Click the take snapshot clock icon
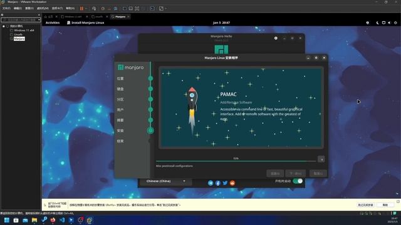Viewport: 401px width, 225px height. tap(103, 8)
